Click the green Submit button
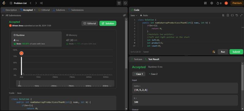 (236, 52)
